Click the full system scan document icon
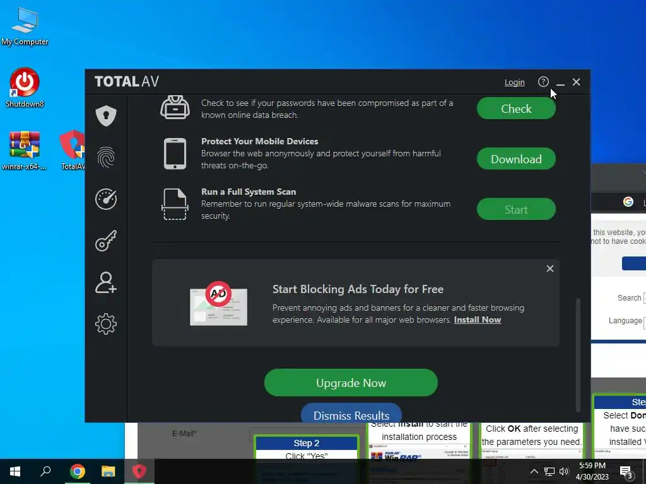The width and height of the screenshot is (646, 484). tap(175, 204)
